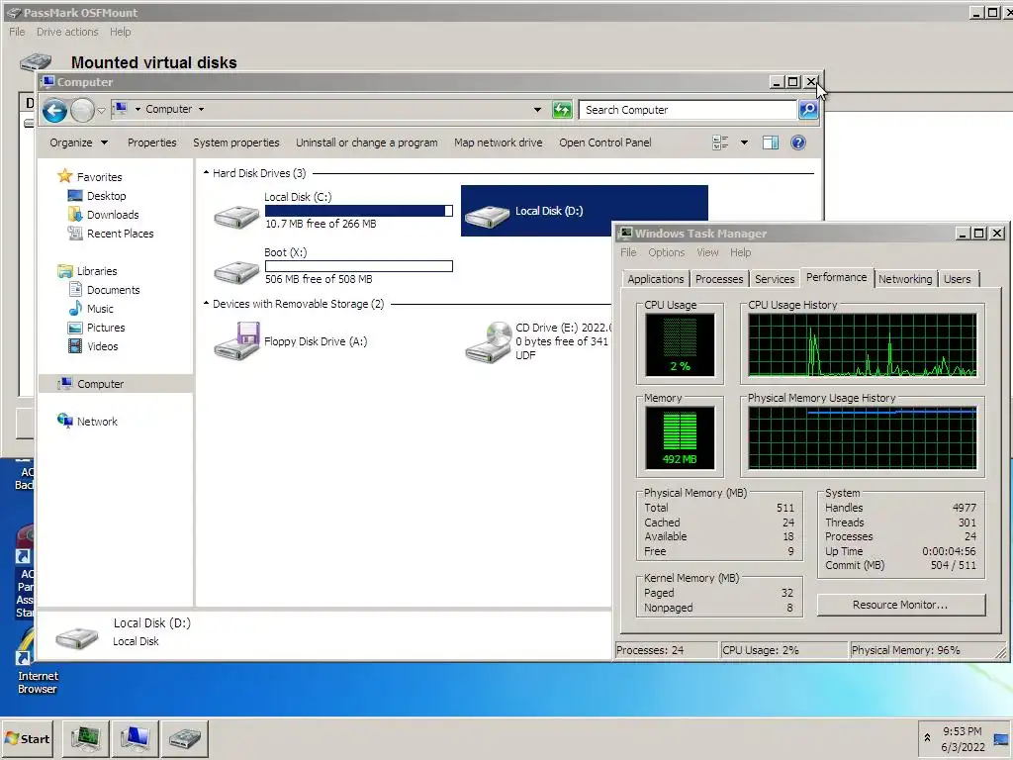Switch to the Processes tab
Screen dimensions: 1013x760
719,278
